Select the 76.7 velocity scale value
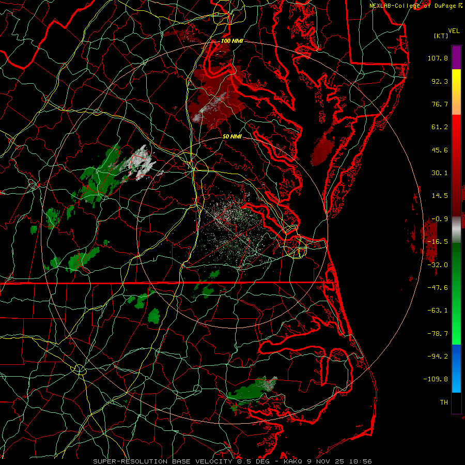Image resolution: width=465 pixels, height=465 pixels. (440, 104)
